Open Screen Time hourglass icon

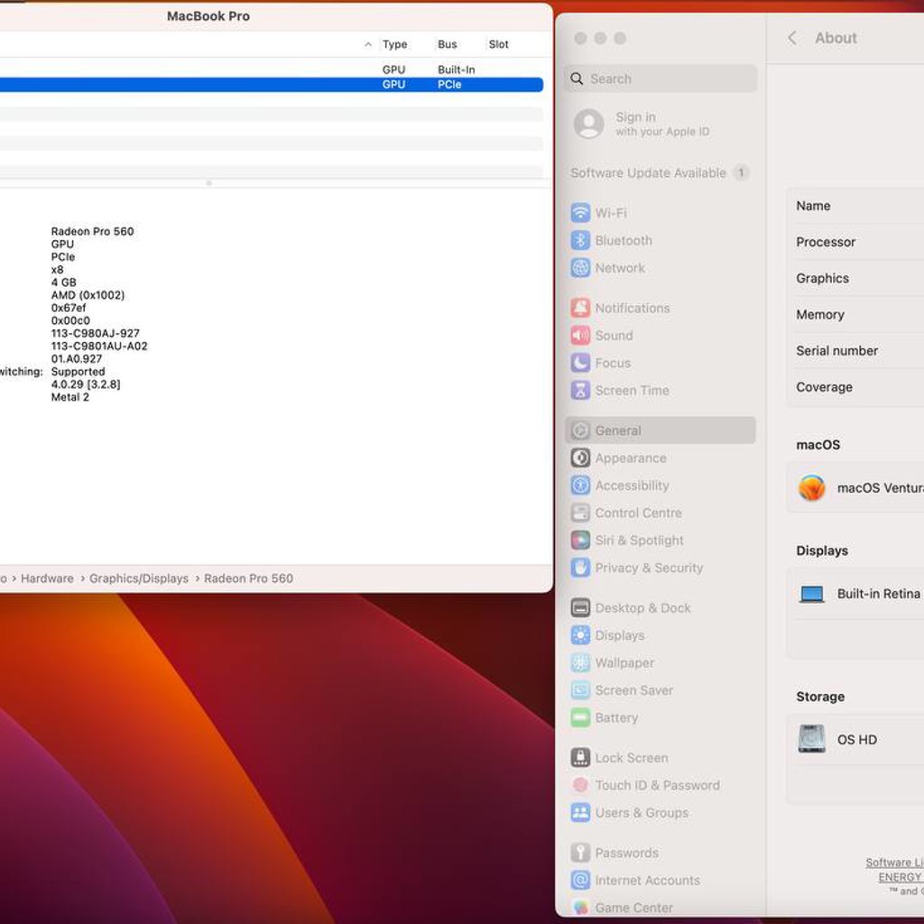[580, 390]
